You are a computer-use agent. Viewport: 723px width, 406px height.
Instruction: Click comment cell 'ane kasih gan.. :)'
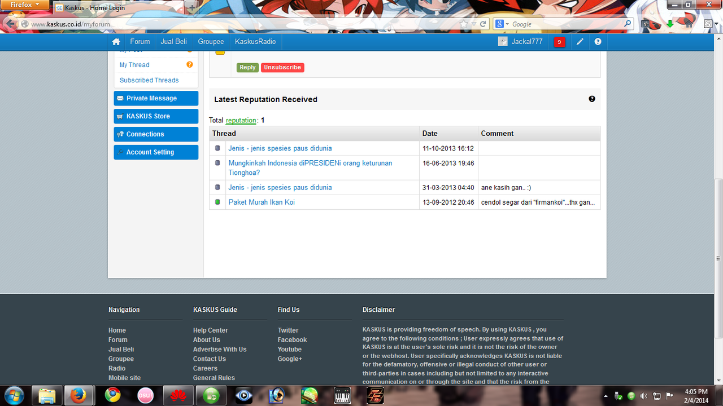[539, 187]
